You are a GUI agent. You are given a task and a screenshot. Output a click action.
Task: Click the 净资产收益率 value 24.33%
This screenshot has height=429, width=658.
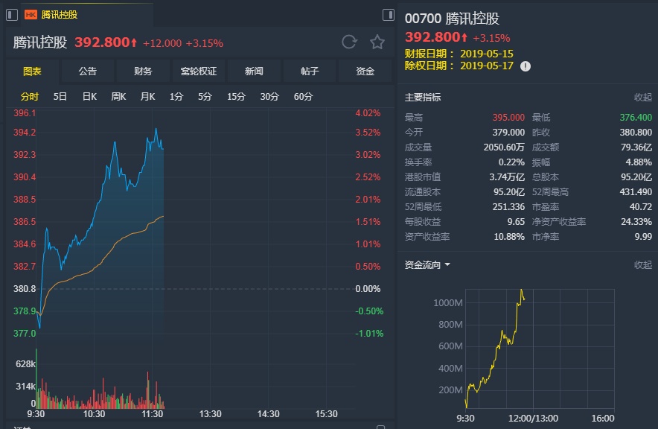pyautogui.click(x=636, y=222)
